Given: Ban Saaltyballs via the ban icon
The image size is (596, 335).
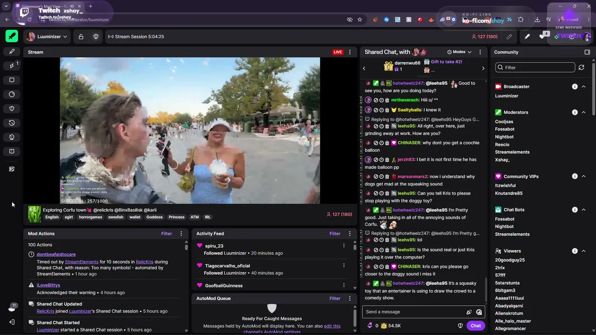Looking at the screenshot, I should tap(376, 110).
